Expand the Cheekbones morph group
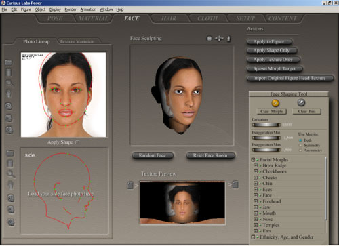Image resolution: width=339 pixels, height=246 pixels. (x=256, y=171)
